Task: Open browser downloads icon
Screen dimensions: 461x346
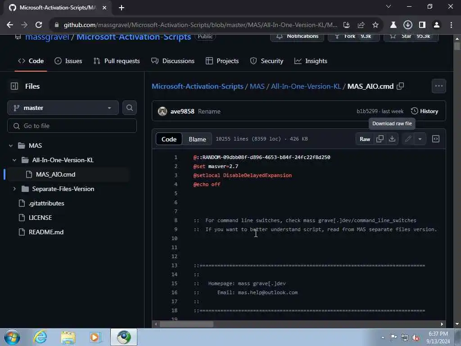Action: point(407,25)
